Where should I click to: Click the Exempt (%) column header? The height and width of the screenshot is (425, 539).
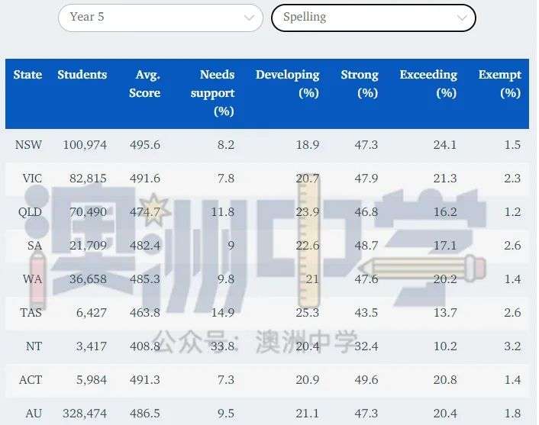[x=499, y=84]
